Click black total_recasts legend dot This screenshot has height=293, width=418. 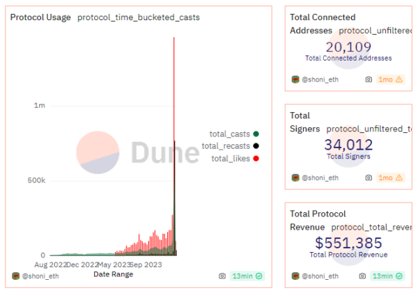click(x=256, y=146)
